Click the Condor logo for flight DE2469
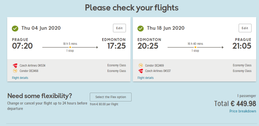This screenshot has height=126, width=259. (141, 66)
